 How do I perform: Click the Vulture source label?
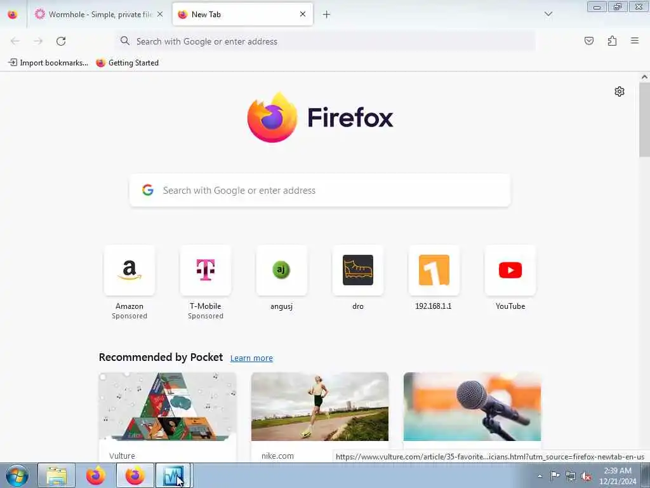point(122,456)
